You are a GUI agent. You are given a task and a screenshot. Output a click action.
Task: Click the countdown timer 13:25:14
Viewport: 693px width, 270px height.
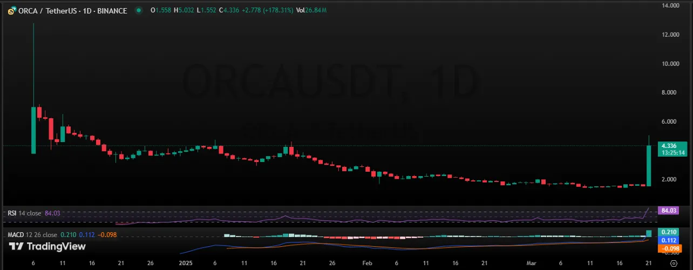674,153
